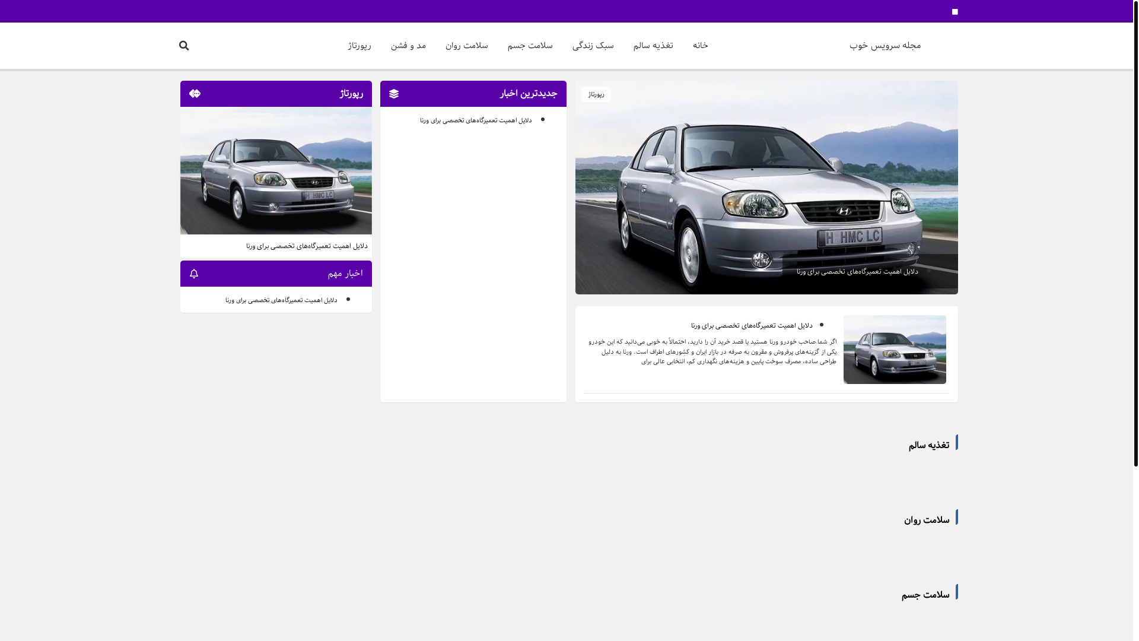Click the سلامت جسم section heading

(925, 595)
